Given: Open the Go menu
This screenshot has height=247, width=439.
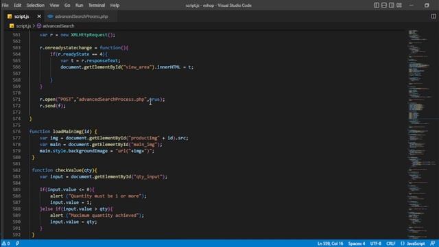Looking at the screenshot, I should [x=67, y=5].
